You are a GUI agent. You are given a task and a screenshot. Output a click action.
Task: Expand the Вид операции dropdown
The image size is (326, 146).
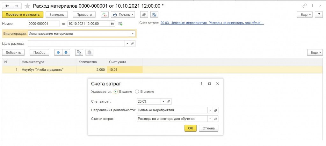133,33
